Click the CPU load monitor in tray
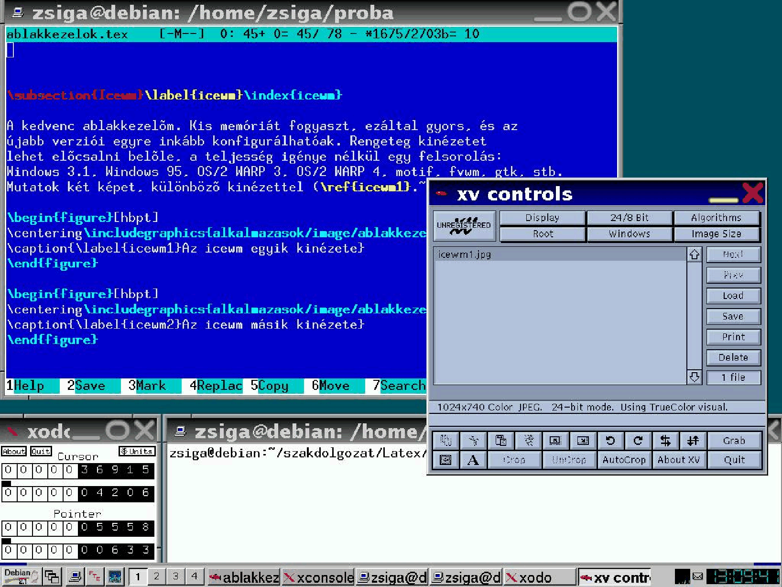 tap(682, 576)
